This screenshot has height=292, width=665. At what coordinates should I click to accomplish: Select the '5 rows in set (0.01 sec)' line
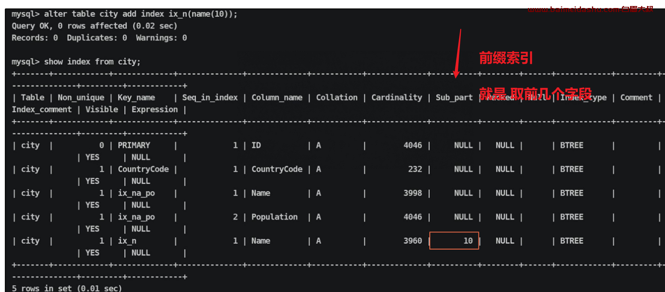67,288
